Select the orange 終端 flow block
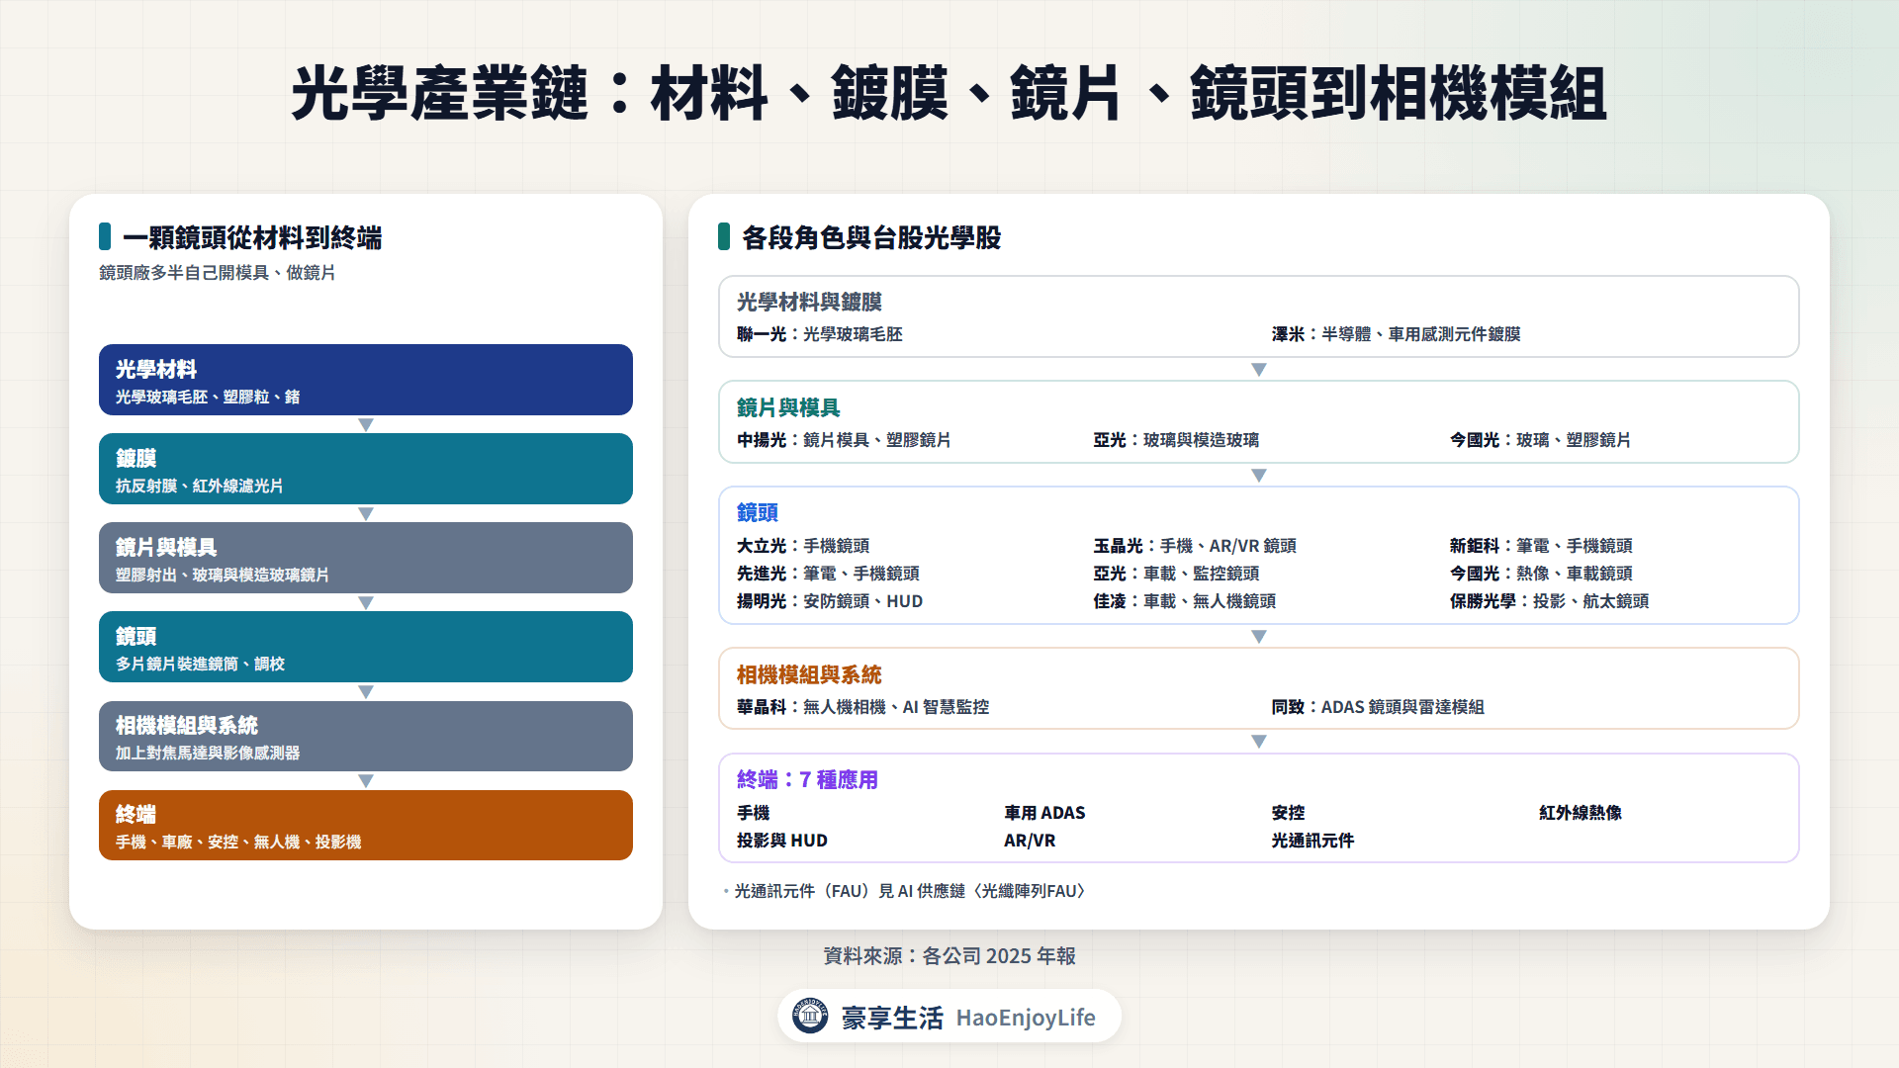Viewport: 1899px width, 1068px height. click(366, 825)
